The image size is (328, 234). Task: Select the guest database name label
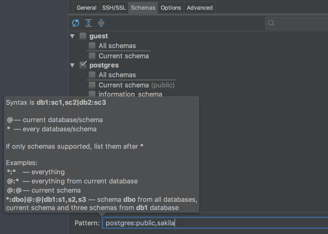click(99, 36)
